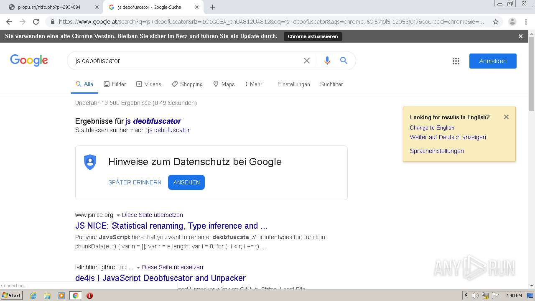Show hidden system tray icons
The height and width of the screenshot is (301, 535).
tap(466, 296)
